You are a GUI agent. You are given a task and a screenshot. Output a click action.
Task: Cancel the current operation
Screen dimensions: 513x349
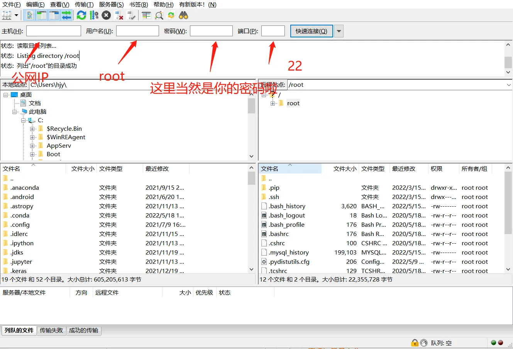[107, 15]
